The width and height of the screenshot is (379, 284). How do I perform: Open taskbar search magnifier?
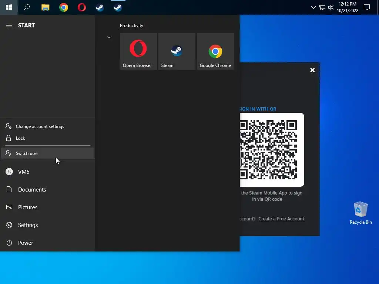coord(27,7)
